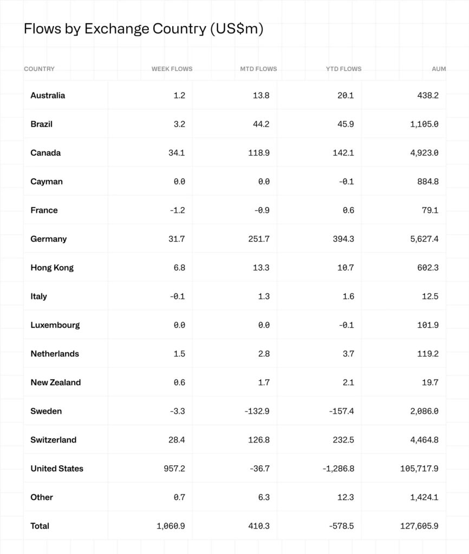Select the Hong Kong row label
The height and width of the screenshot is (554, 469).
52,267
